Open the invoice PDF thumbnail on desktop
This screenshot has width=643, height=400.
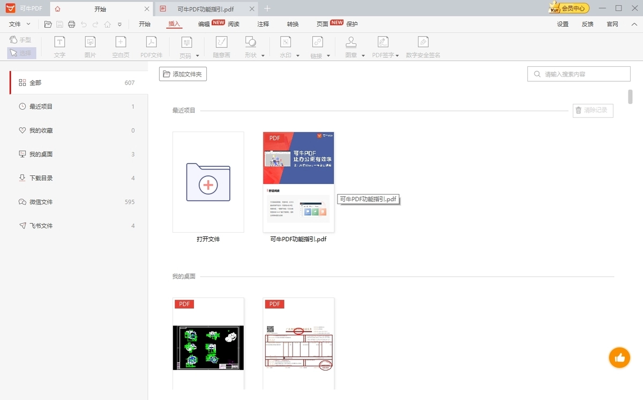(x=298, y=343)
